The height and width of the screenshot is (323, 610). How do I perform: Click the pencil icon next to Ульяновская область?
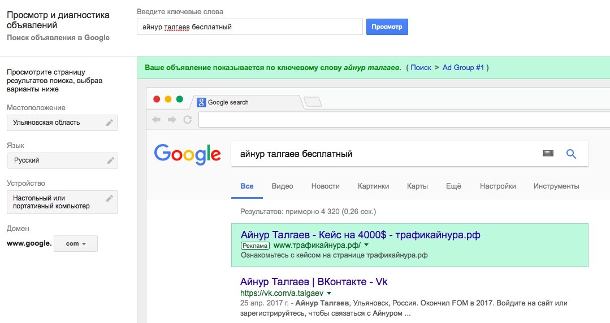tap(110, 123)
